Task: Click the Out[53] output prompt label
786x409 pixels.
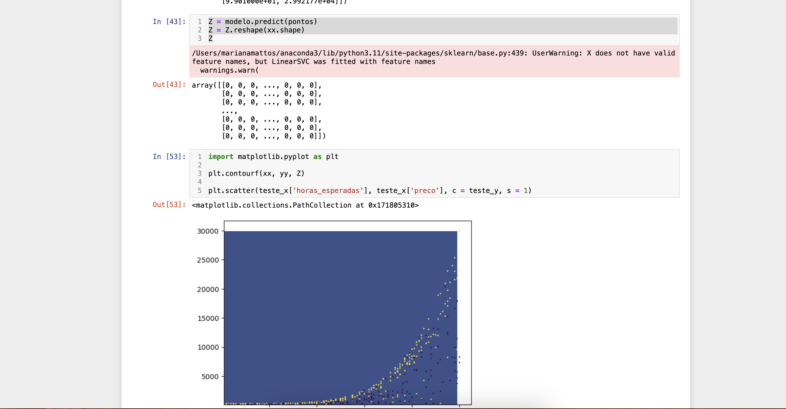Action: (169, 205)
